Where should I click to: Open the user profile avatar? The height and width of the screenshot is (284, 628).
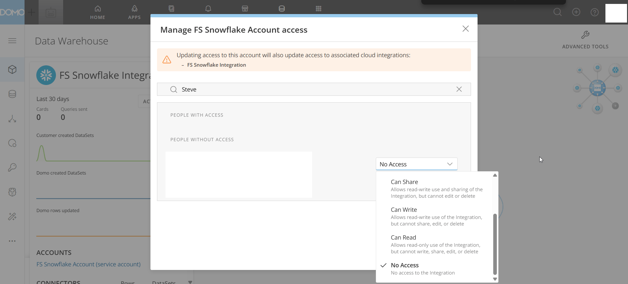pos(616,13)
